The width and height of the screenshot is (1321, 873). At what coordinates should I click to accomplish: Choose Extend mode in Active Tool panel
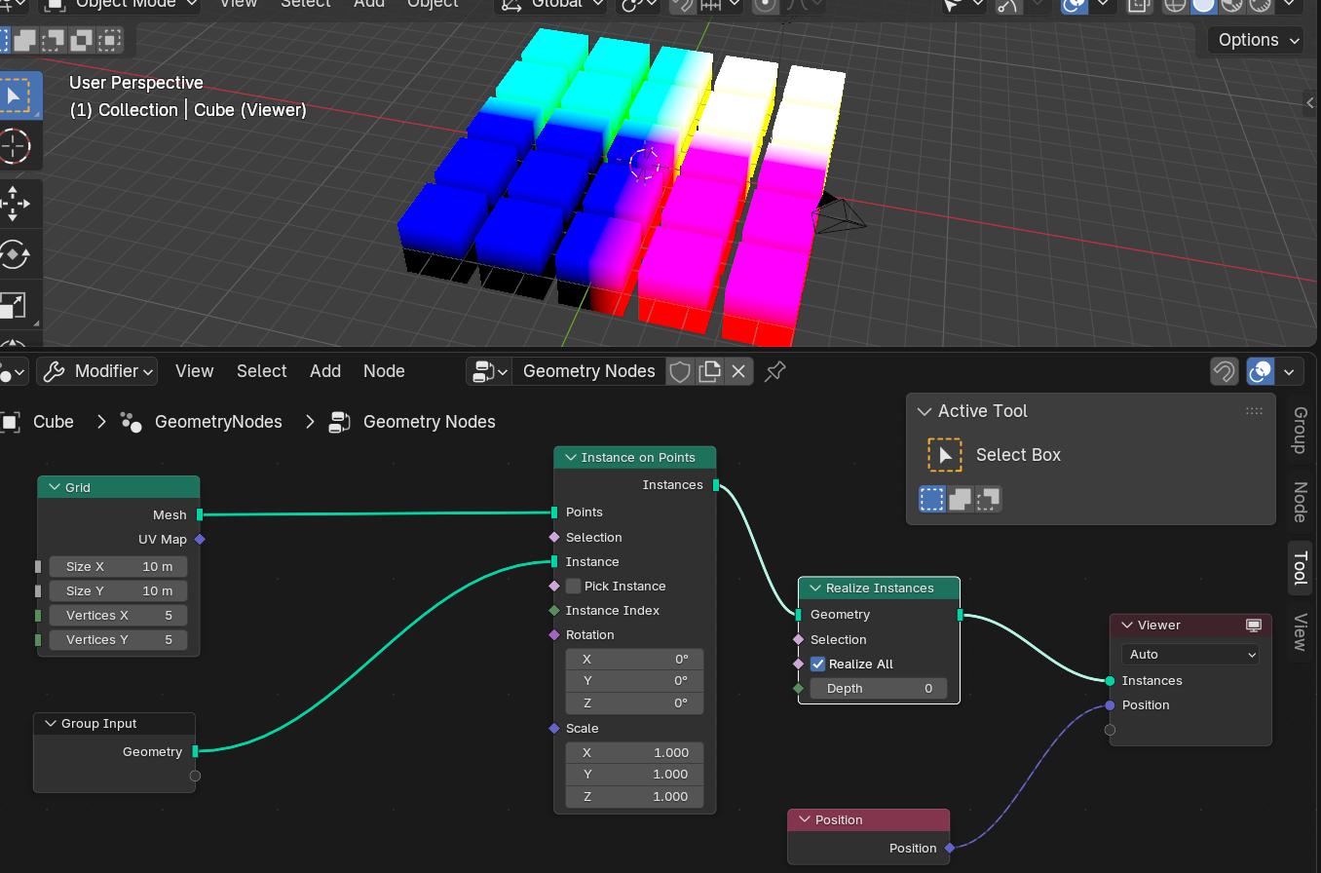pos(961,499)
